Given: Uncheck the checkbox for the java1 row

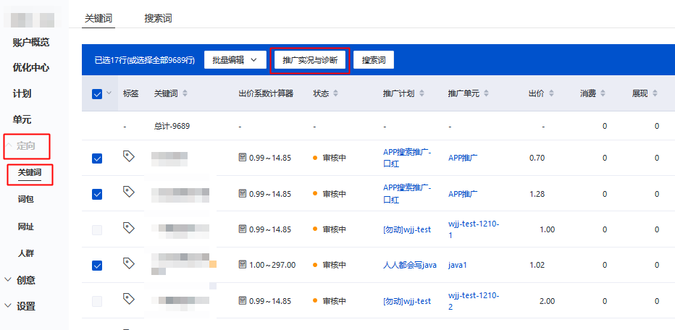Looking at the screenshot, I should click(x=97, y=266).
